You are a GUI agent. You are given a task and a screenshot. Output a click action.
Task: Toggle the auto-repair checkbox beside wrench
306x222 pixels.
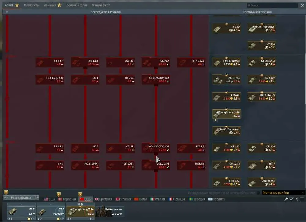click(x=291, y=199)
